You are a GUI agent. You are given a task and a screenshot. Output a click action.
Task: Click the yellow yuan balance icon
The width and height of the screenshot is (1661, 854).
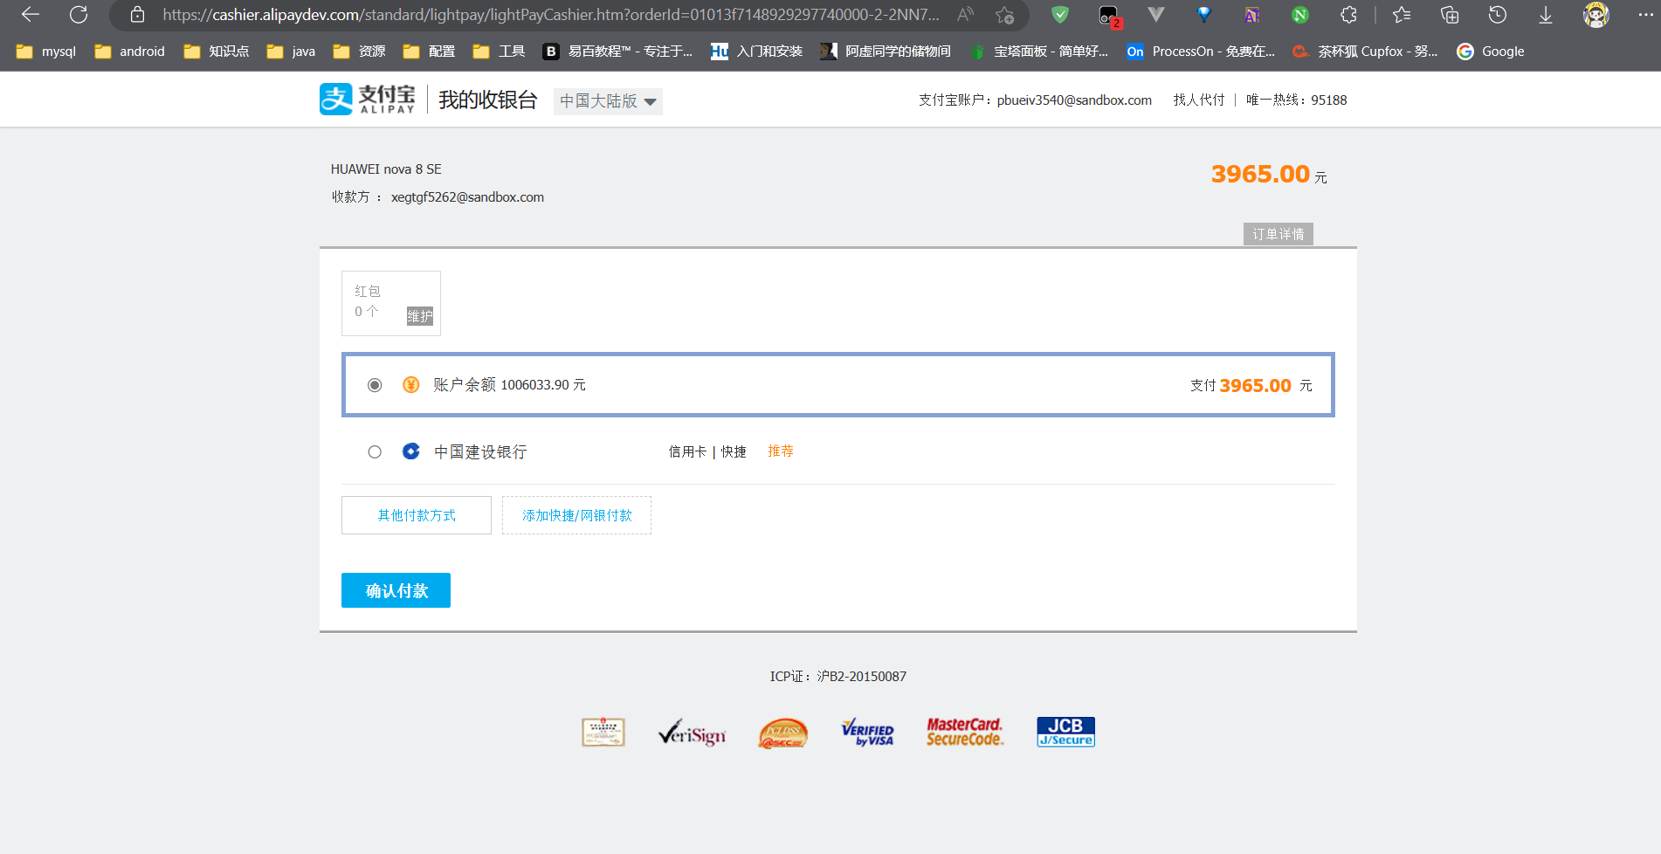tap(410, 385)
